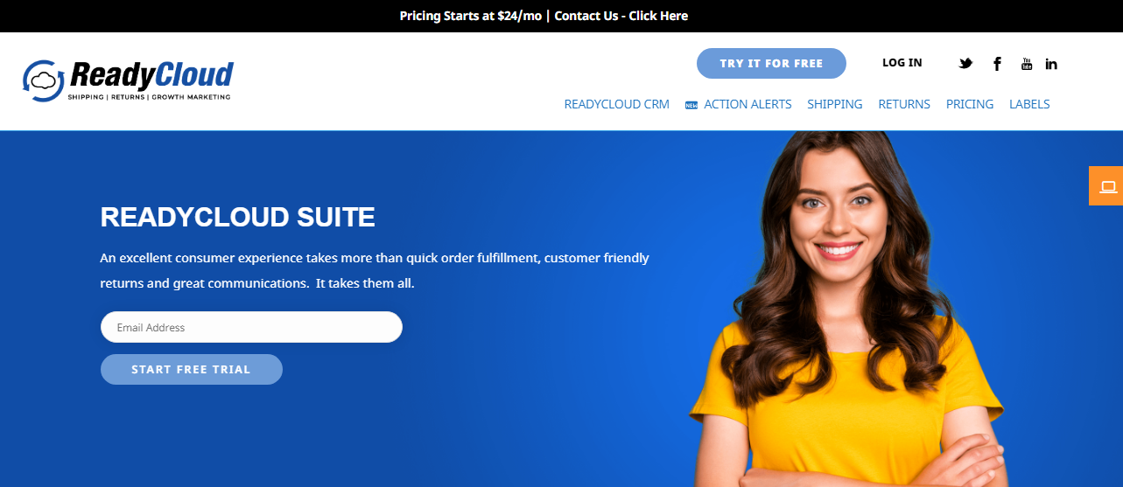Click the orange laptop side widget
Screen dimensions: 1123x487
pos(1106,185)
